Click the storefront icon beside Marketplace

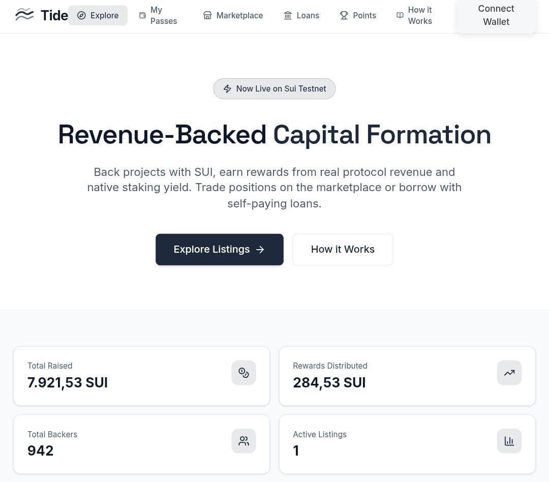[x=207, y=15]
